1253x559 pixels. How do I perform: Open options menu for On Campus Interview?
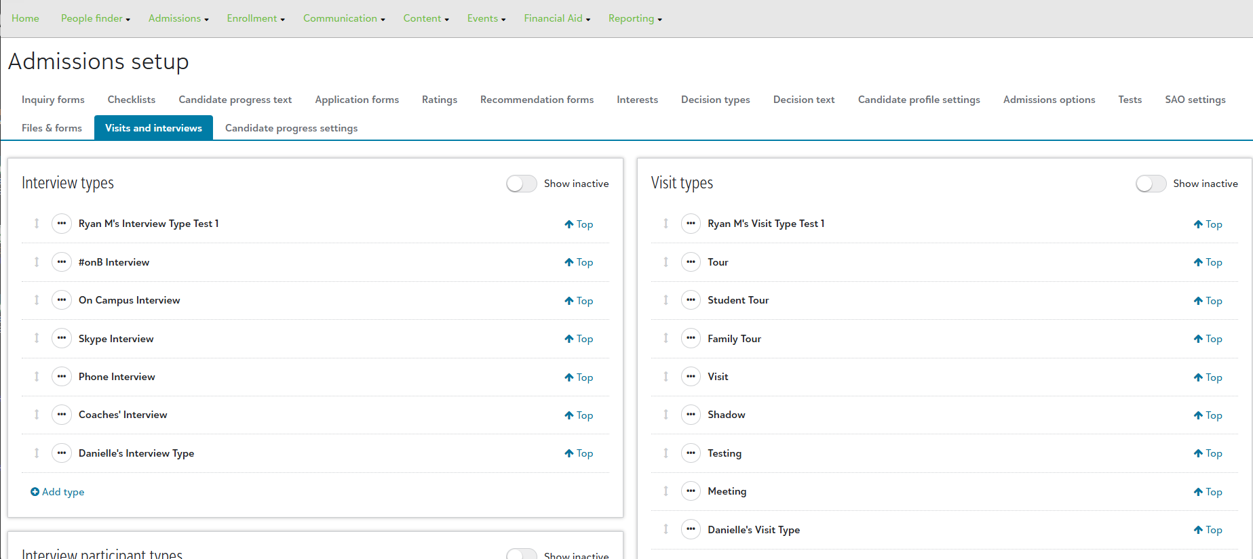click(x=62, y=300)
